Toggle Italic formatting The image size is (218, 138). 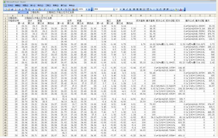(127, 9)
